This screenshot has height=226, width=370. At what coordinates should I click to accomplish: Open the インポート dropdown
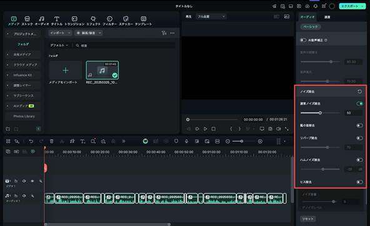60,33
